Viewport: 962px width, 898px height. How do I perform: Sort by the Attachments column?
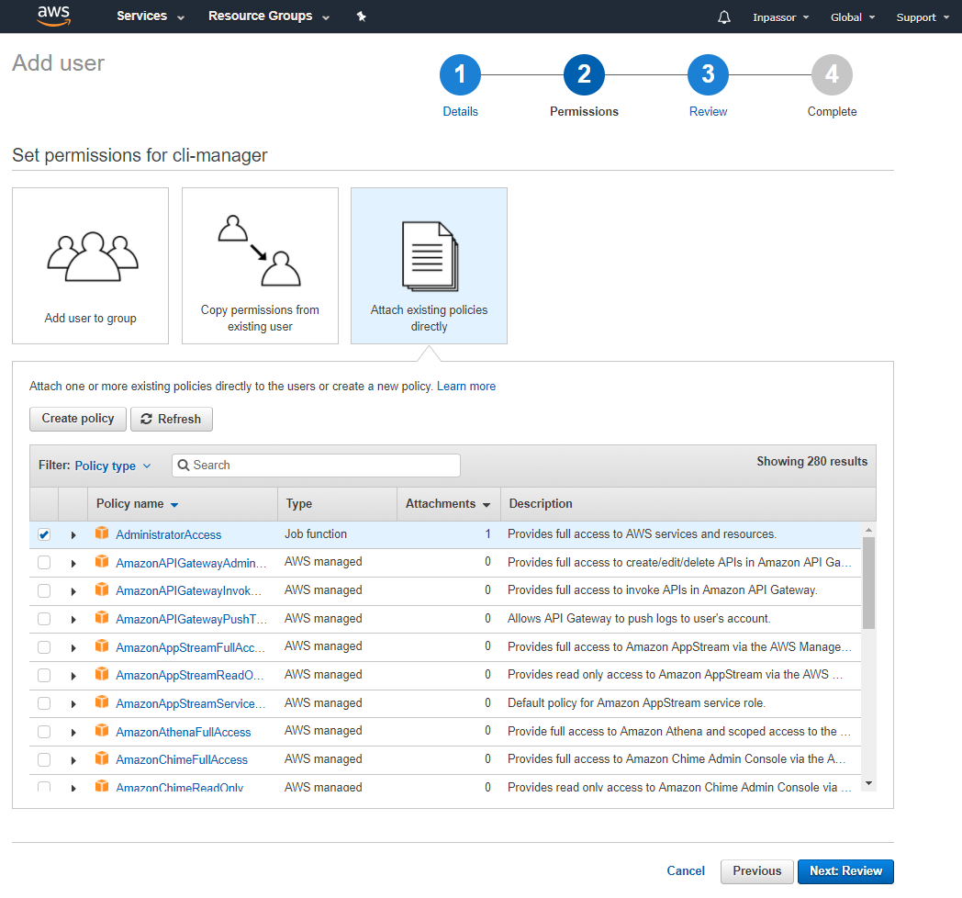coord(448,504)
